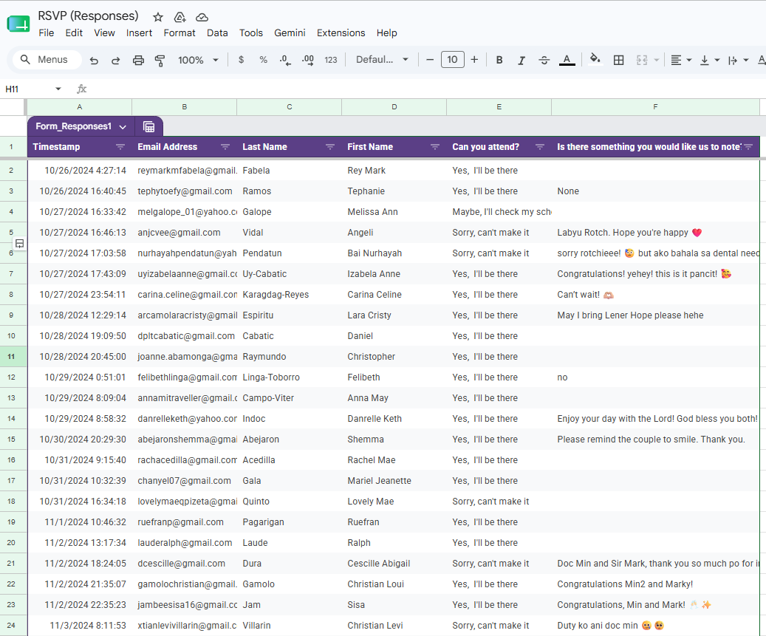Image resolution: width=766 pixels, height=636 pixels.
Task: Star this RSVP (Responses) document
Action: click(158, 18)
